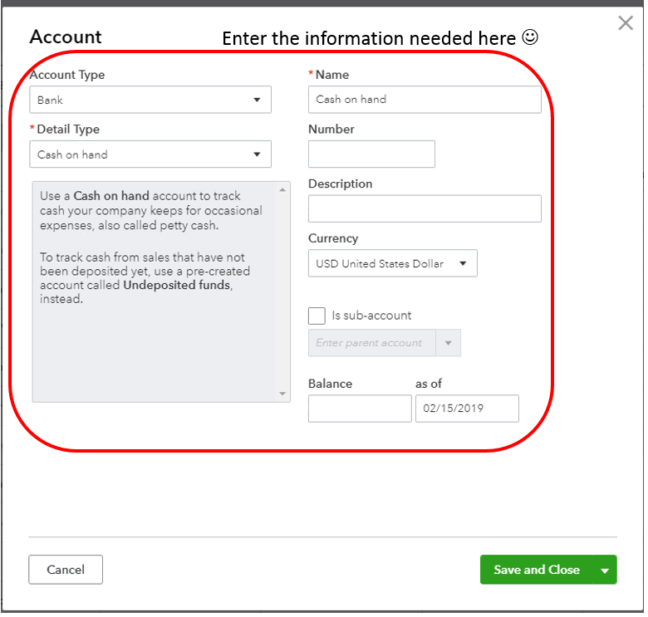Enable the Is sub-account checkbox
This screenshot has height=617, width=648.
tap(317, 316)
